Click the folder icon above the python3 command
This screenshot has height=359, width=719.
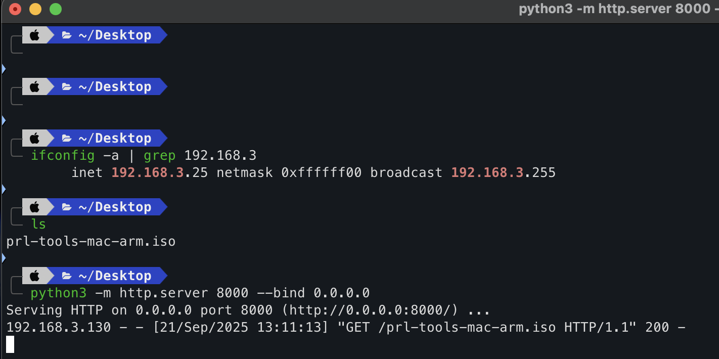[x=66, y=276]
